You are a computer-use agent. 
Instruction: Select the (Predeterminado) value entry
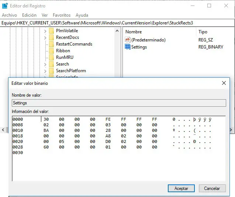coord(148,40)
